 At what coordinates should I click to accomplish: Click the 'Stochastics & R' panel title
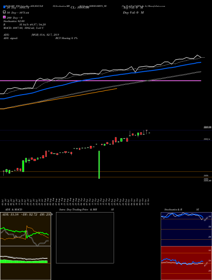pos(173,210)
